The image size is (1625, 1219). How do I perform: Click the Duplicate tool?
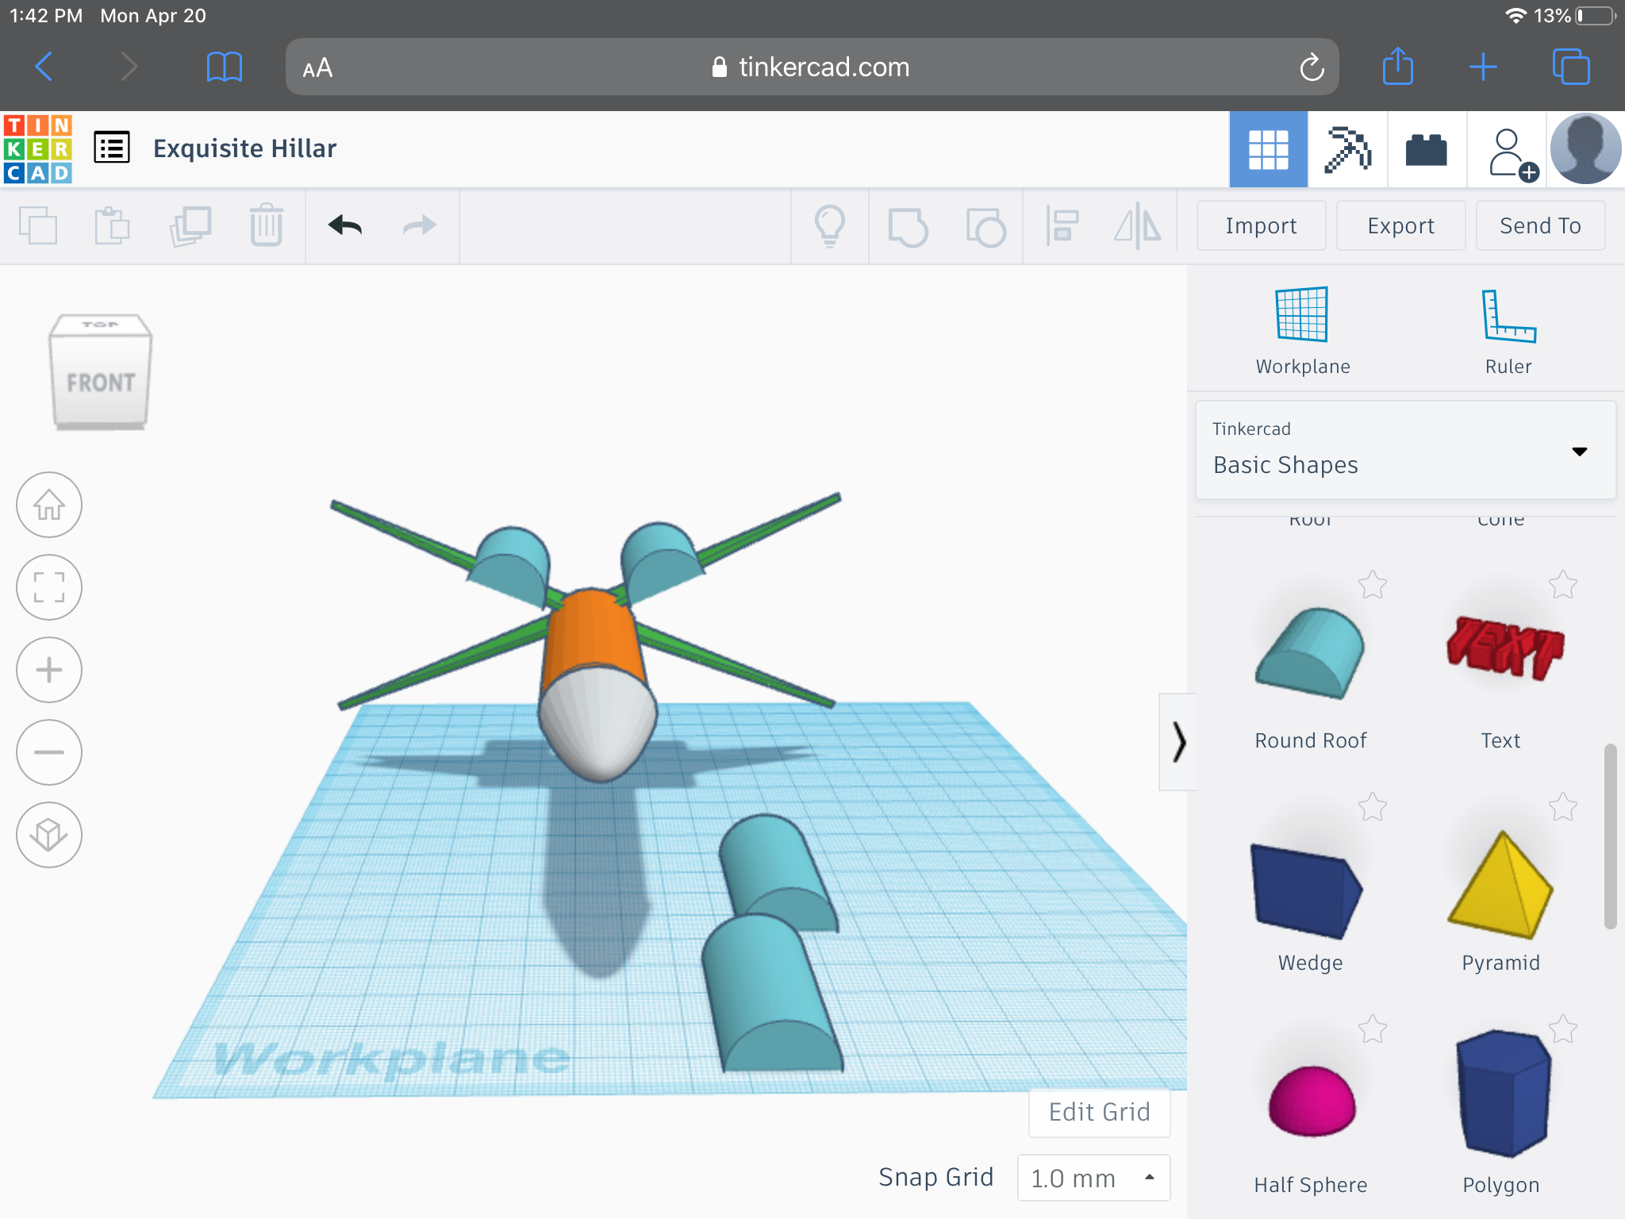click(x=190, y=226)
